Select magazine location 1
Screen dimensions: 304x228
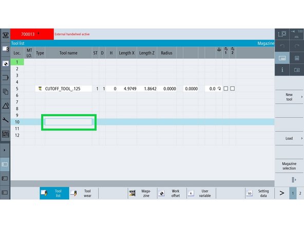tap(17, 62)
